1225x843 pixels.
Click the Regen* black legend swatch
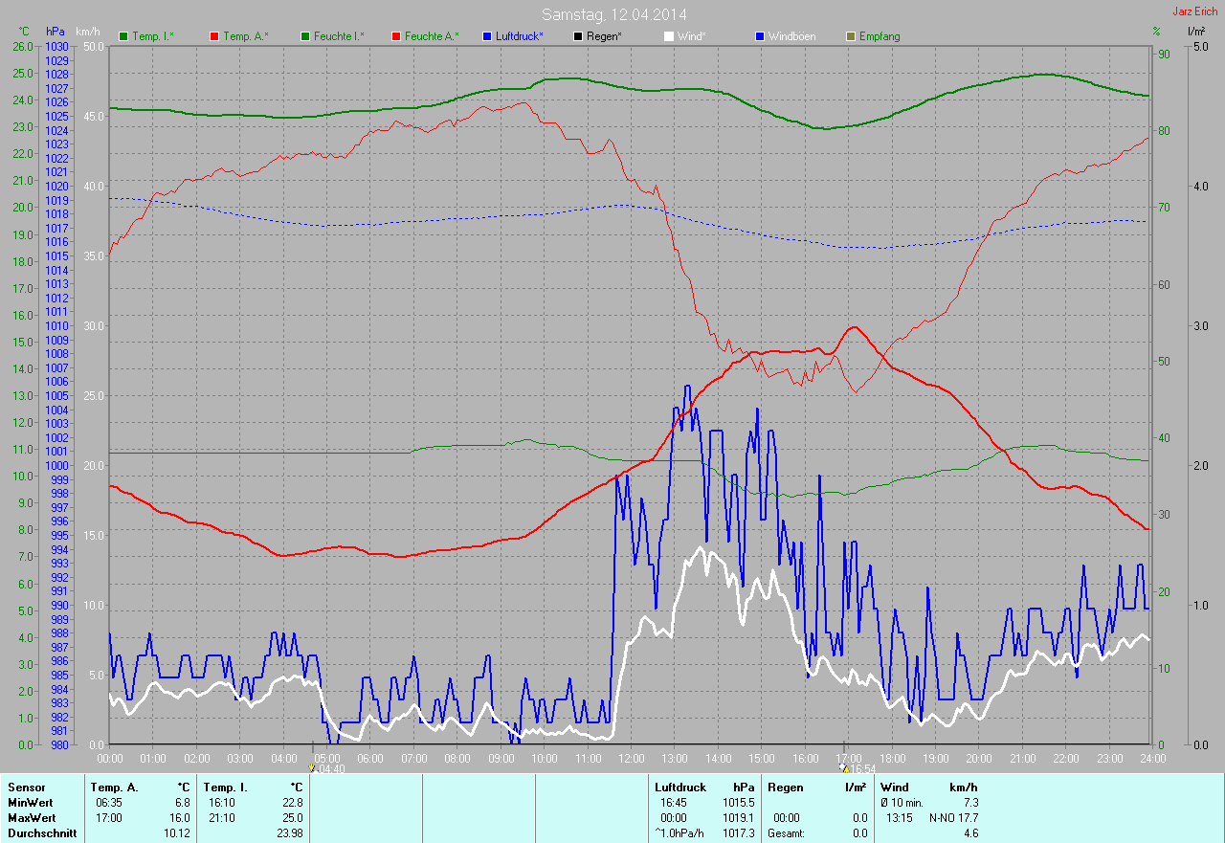pyautogui.click(x=578, y=36)
